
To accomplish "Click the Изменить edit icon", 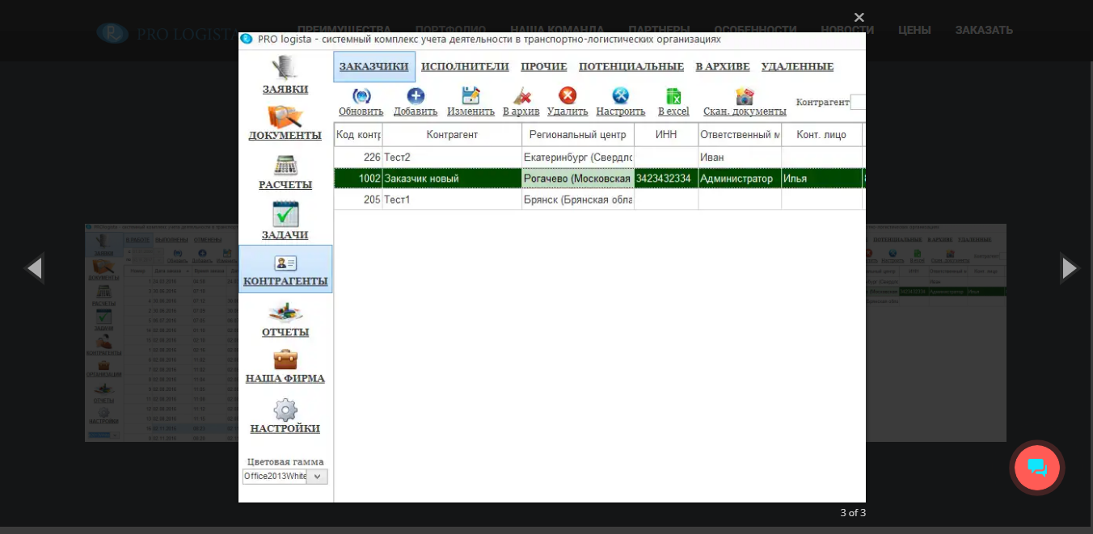I will click(471, 96).
